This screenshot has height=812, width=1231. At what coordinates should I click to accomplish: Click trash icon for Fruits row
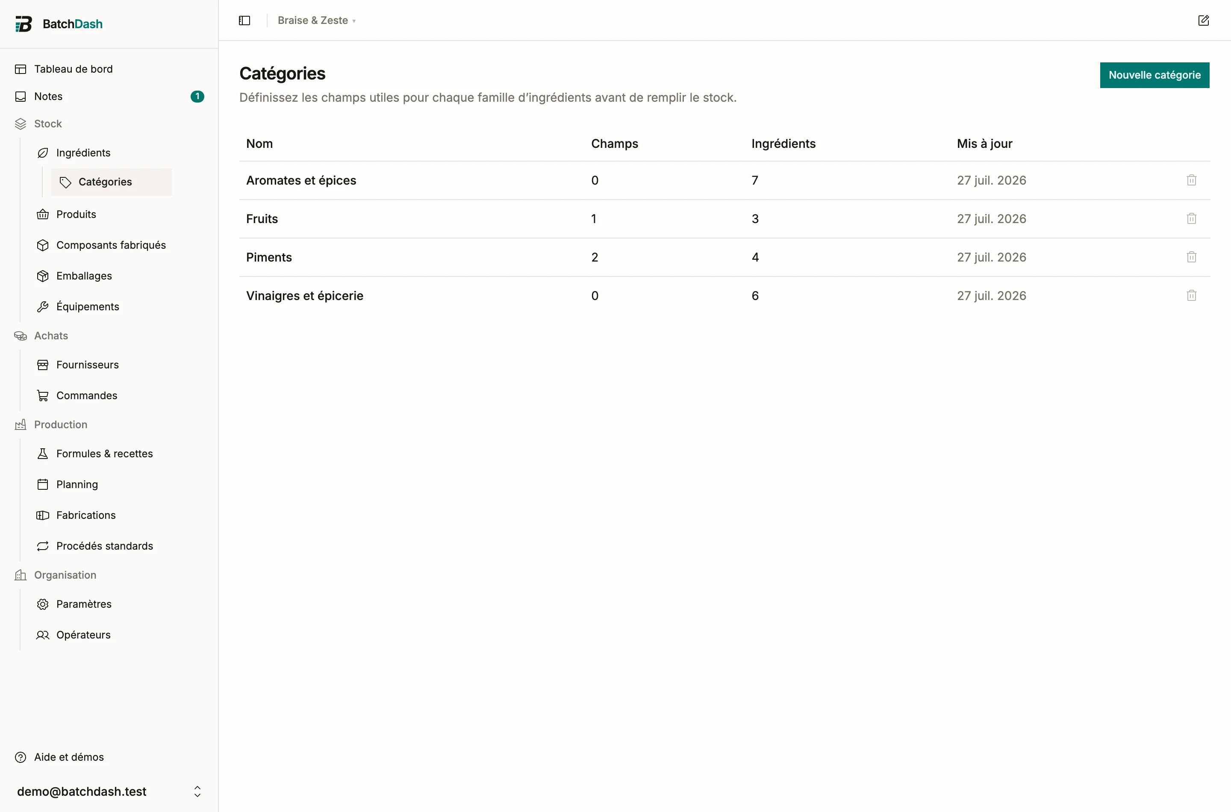tap(1191, 218)
